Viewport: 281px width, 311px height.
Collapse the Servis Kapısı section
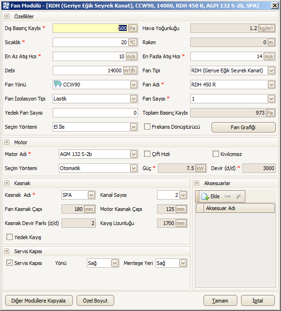(7, 251)
